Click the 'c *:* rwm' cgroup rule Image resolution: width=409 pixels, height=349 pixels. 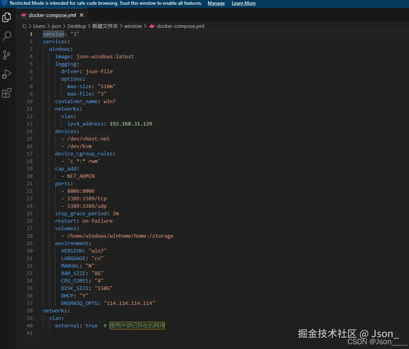[x=84, y=161]
